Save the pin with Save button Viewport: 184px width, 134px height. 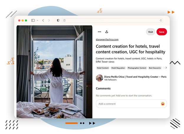162,32
